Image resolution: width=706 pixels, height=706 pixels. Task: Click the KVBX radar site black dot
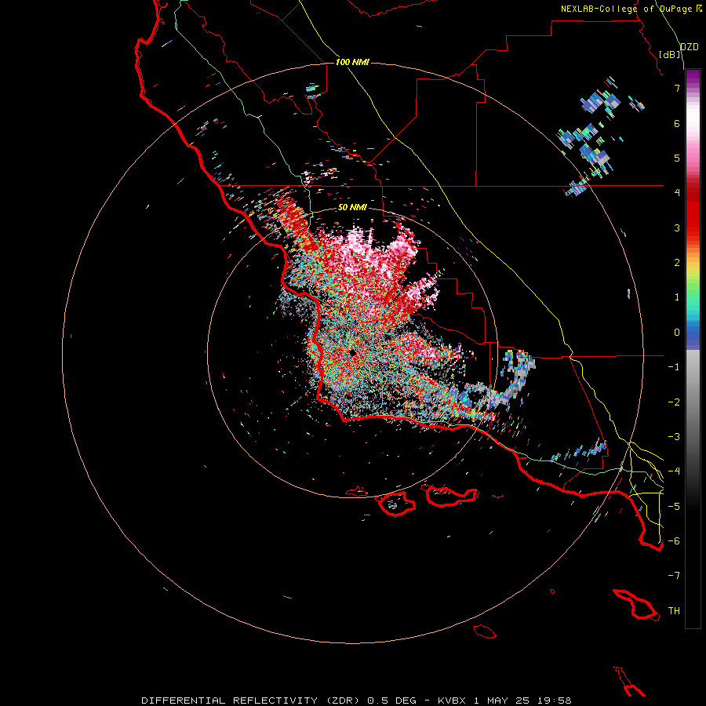click(352, 353)
